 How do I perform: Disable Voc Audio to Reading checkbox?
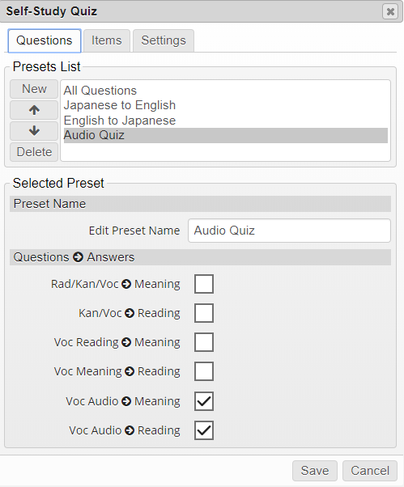[204, 430]
